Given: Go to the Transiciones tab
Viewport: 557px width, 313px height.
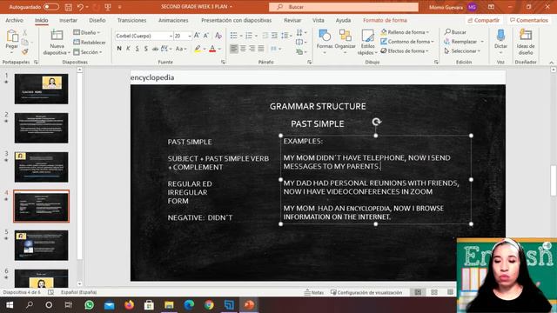Looking at the screenshot, I should 131,21.
